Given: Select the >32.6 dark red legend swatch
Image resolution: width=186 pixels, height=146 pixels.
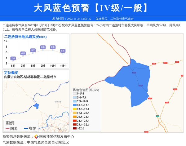Looking at the screenshot, I should pos(74,128).
